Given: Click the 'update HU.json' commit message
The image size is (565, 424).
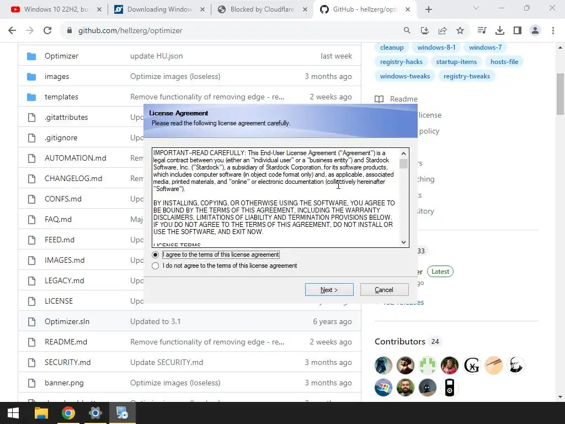Looking at the screenshot, I should 156,56.
